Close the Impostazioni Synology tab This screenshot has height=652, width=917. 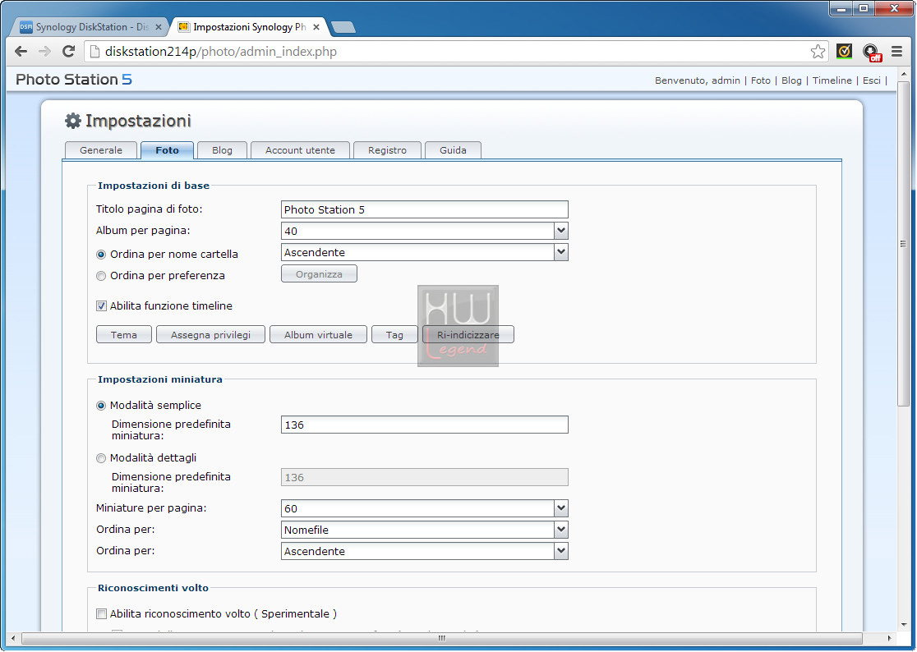click(x=316, y=27)
